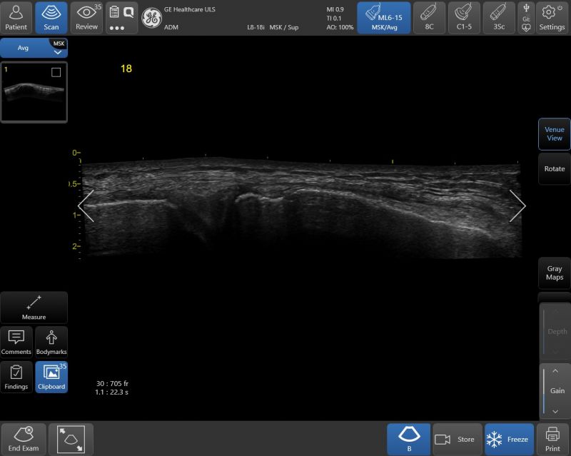The image size is (571, 456).
Task: Open the Comments annotation tool
Action: coord(16,342)
